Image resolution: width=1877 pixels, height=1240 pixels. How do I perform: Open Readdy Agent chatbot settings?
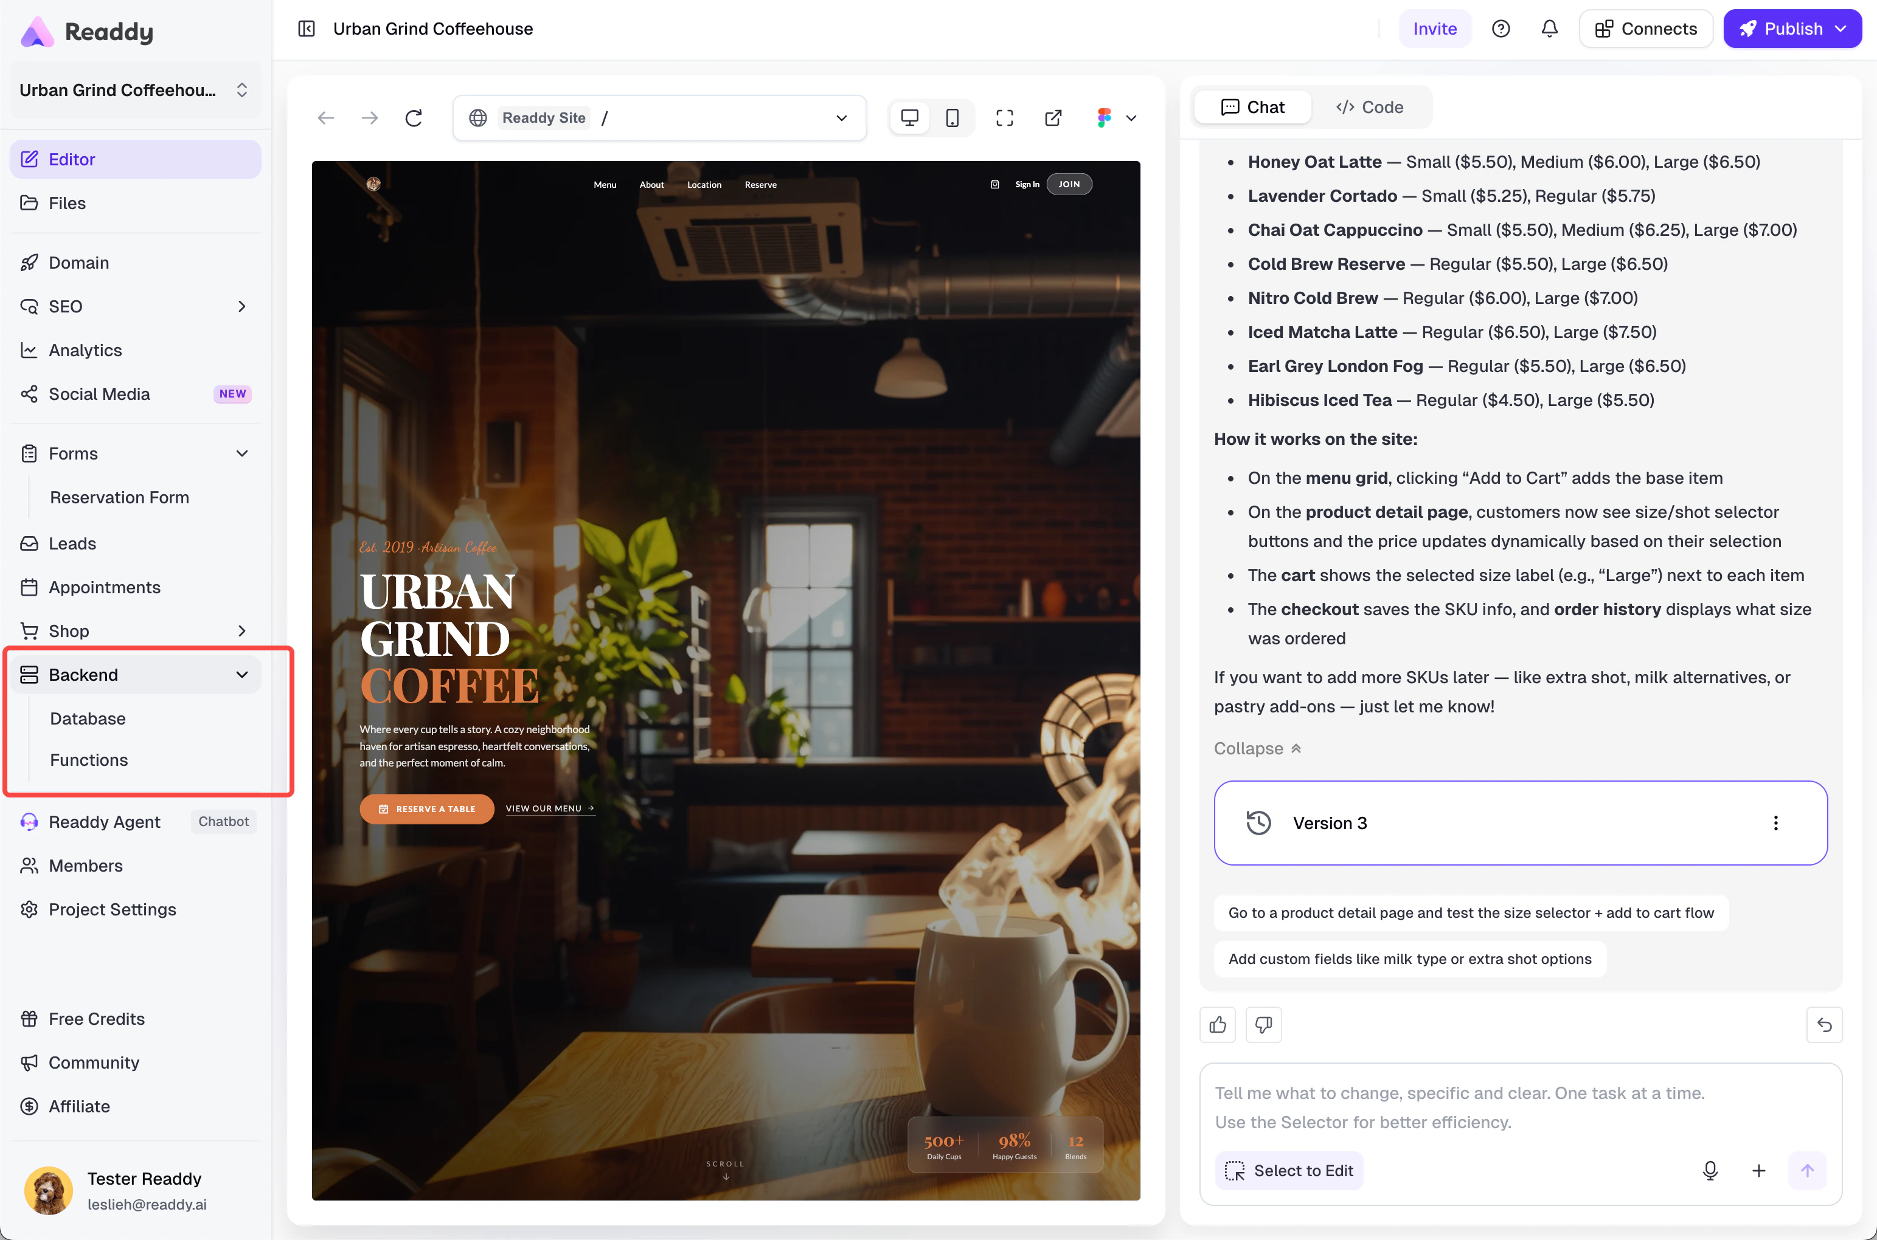[134, 822]
